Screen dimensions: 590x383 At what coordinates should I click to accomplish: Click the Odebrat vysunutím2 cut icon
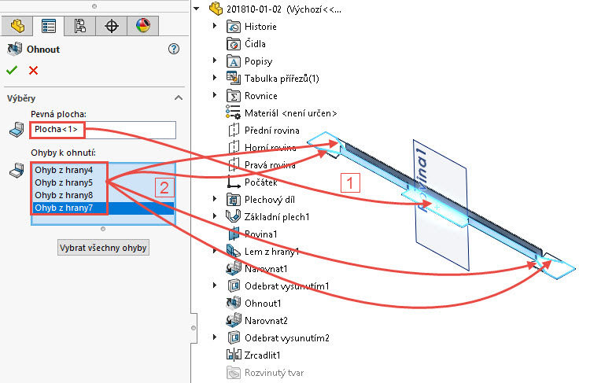234,337
